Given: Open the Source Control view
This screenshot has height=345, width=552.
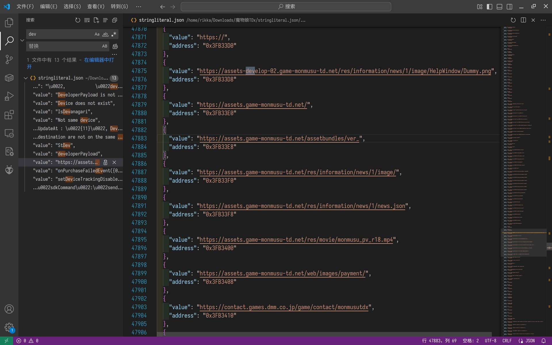Looking at the screenshot, I should coord(9,60).
